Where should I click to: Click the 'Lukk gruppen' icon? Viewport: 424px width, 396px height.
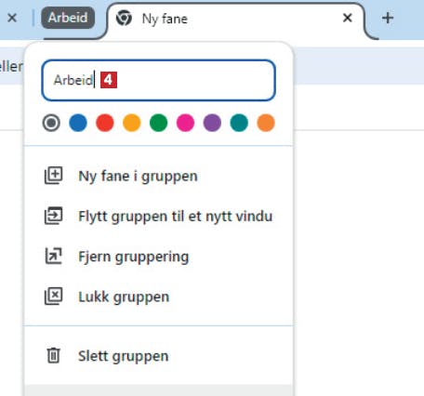[53, 297]
